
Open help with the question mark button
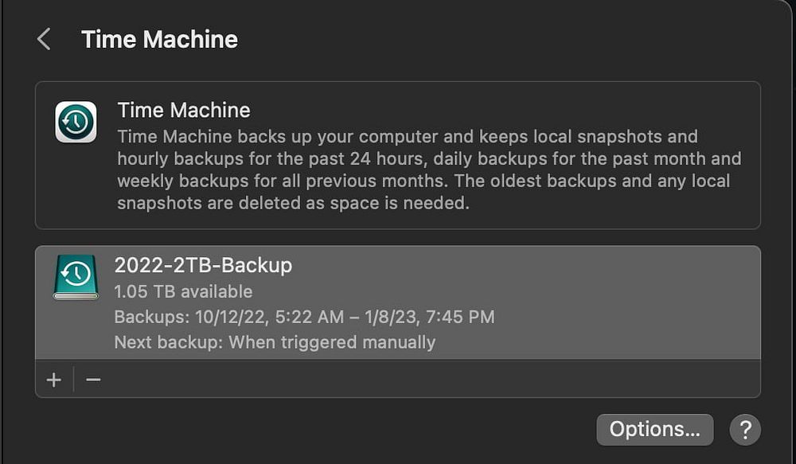click(745, 430)
